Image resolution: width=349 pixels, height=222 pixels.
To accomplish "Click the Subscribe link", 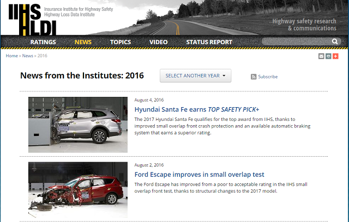I will coord(268,77).
